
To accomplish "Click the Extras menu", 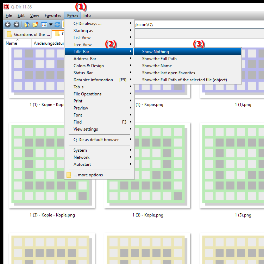I will point(73,15).
